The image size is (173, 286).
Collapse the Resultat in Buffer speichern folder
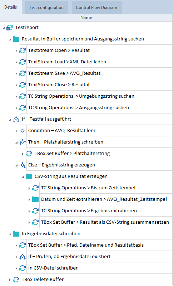coord(10,39)
